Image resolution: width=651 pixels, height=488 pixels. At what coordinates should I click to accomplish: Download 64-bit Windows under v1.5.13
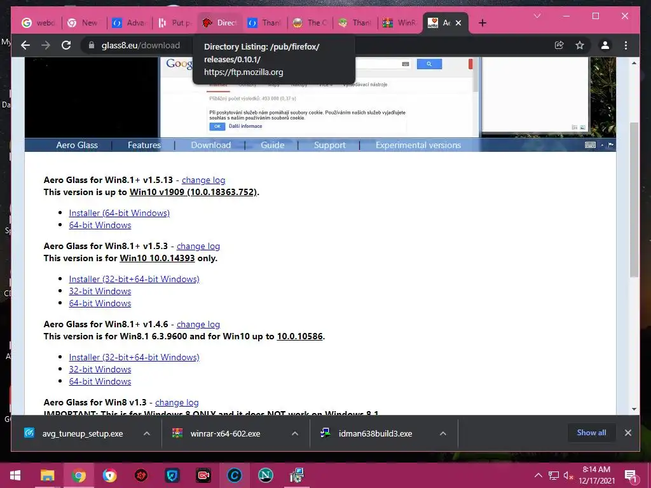[100, 225]
